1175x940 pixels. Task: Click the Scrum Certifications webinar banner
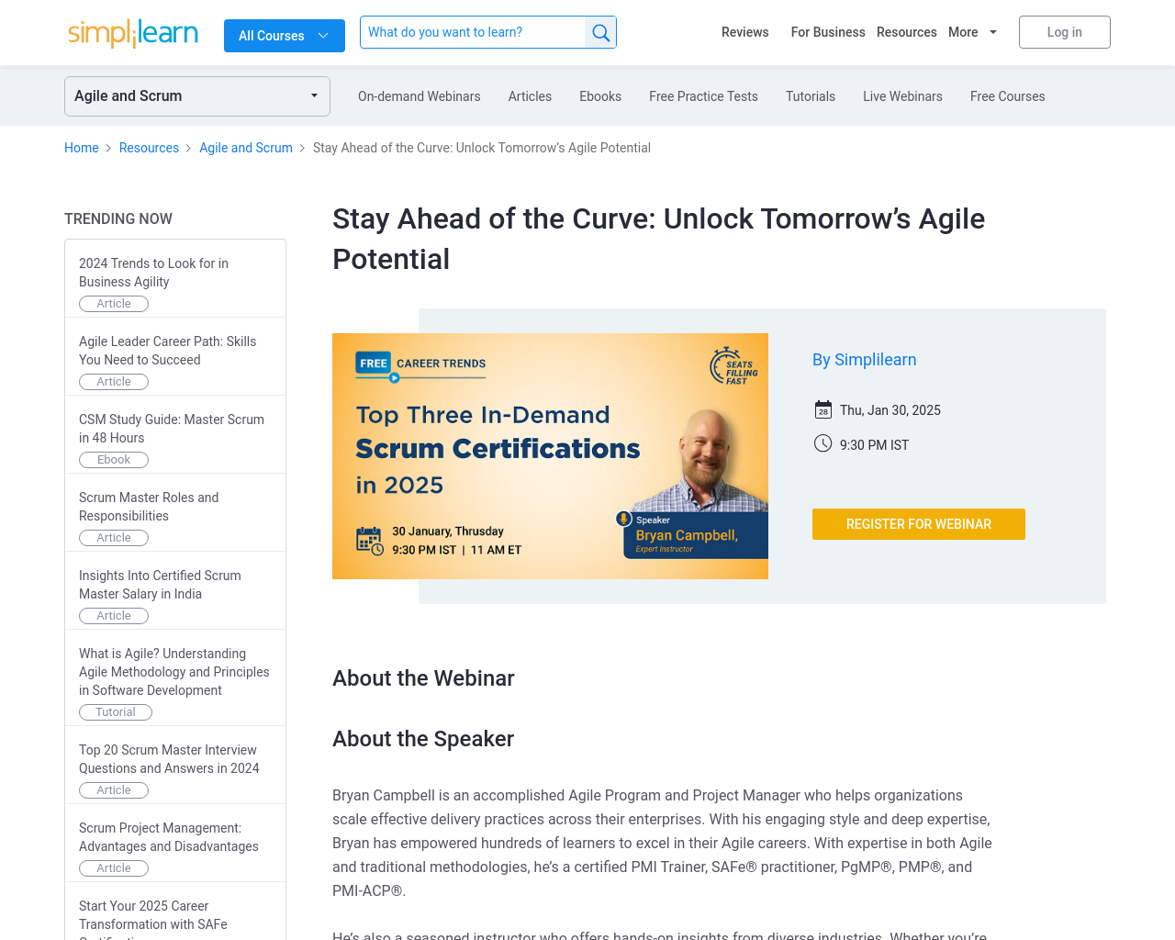click(x=550, y=456)
